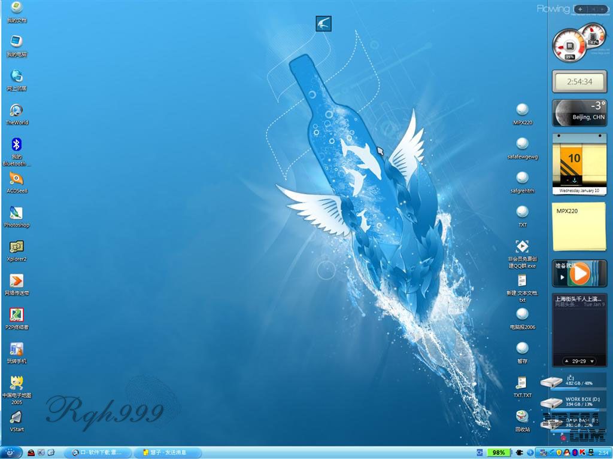Screen dimensions: 613x459
Task: Open the 上海街头 news headline in feed gadget
Action: 579,299
